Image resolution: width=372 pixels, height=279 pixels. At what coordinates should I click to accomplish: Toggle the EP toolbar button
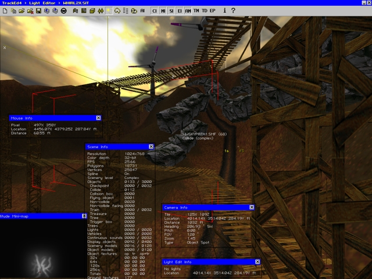(213, 10)
